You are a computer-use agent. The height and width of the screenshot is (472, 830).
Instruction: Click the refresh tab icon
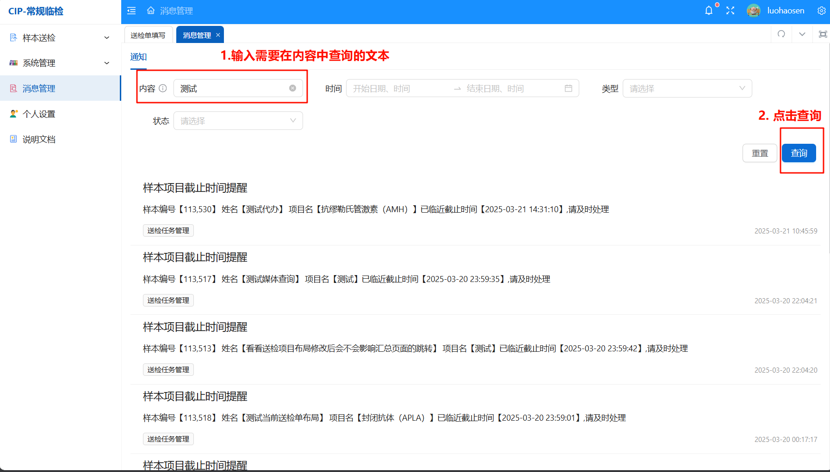(x=781, y=34)
